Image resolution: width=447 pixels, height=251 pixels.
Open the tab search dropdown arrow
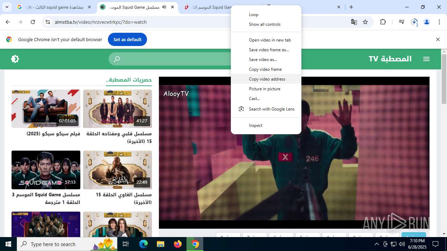[7, 7]
